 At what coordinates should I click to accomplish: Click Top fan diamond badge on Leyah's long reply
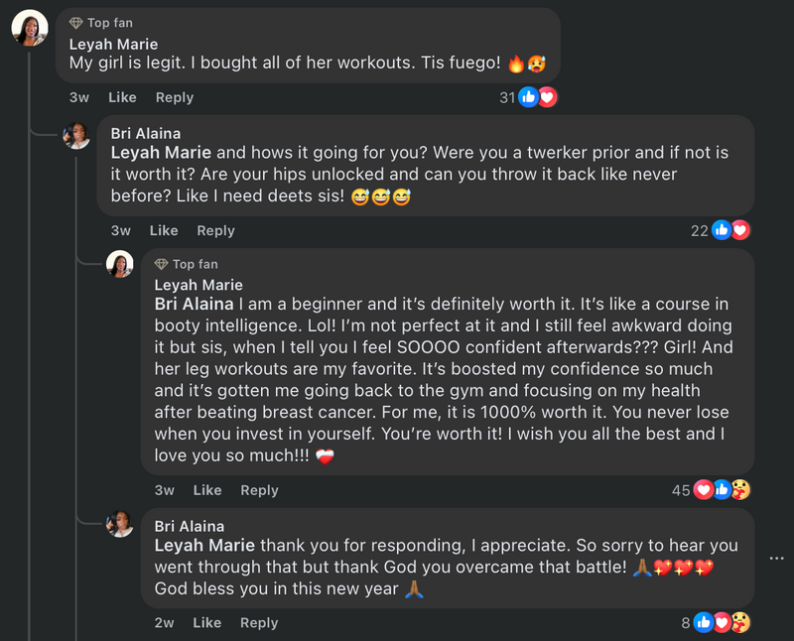tap(161, 264)
